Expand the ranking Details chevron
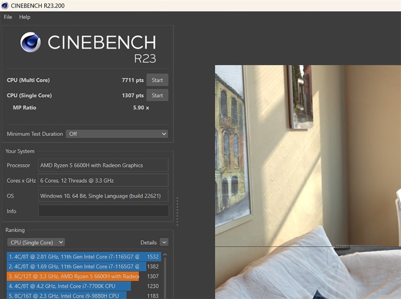 point(164,242)
